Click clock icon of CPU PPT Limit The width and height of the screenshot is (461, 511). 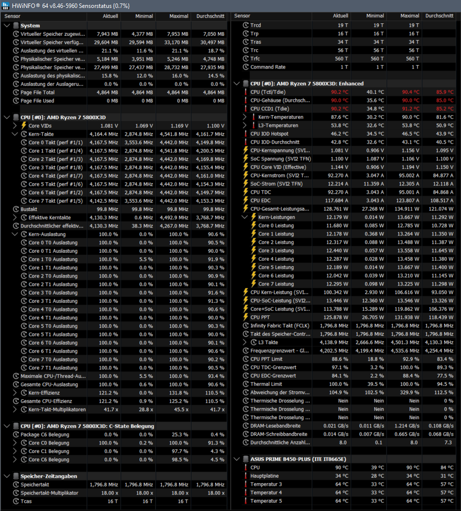coord(246,359)
